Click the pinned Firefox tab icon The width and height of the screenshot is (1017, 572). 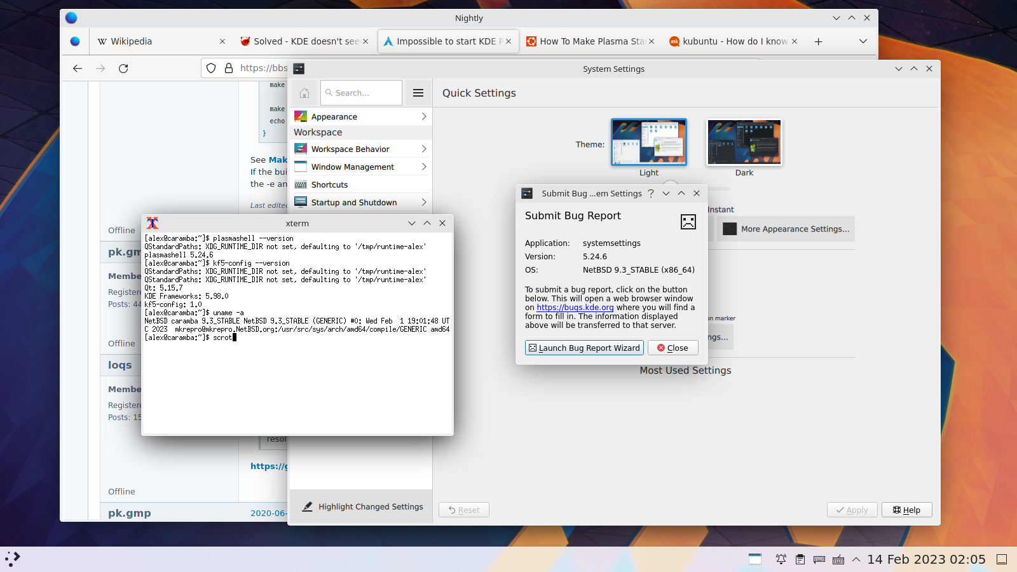[75, 41]
